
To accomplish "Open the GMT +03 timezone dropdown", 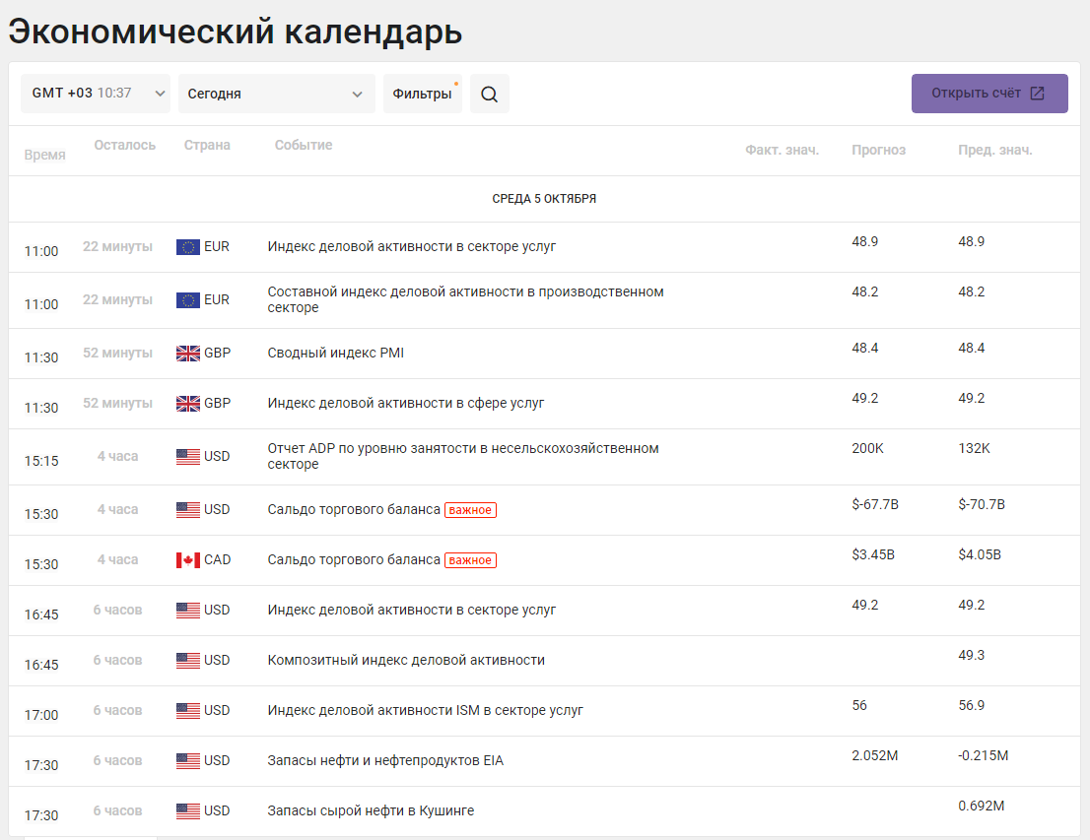I will 96,94.
